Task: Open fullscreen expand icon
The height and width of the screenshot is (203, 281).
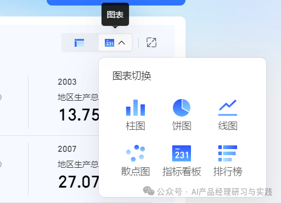Action: [x=151, y=42]
